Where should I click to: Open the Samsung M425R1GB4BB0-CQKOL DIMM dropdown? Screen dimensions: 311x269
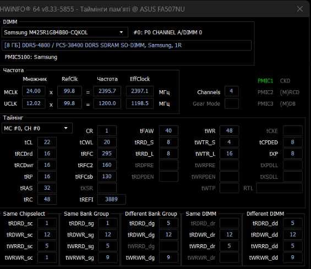(x=65, y=32)
